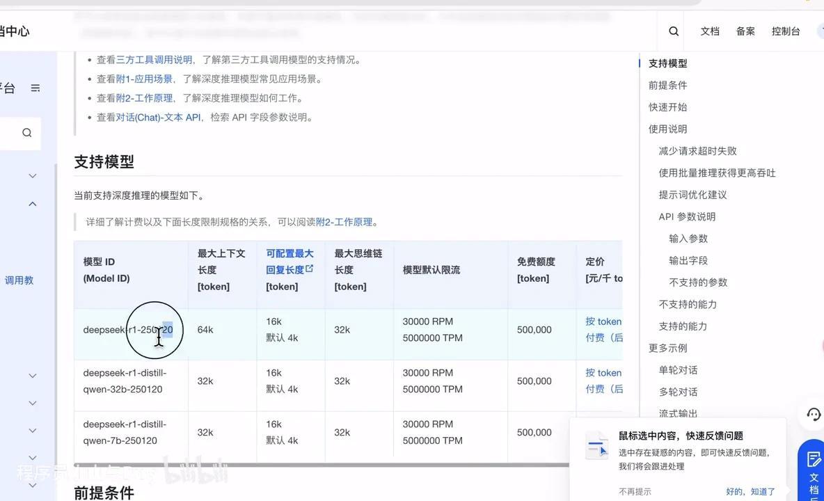824x501 pixels.
Task: Go to 不支持的参数 outline entry
Action: point(698,283)
